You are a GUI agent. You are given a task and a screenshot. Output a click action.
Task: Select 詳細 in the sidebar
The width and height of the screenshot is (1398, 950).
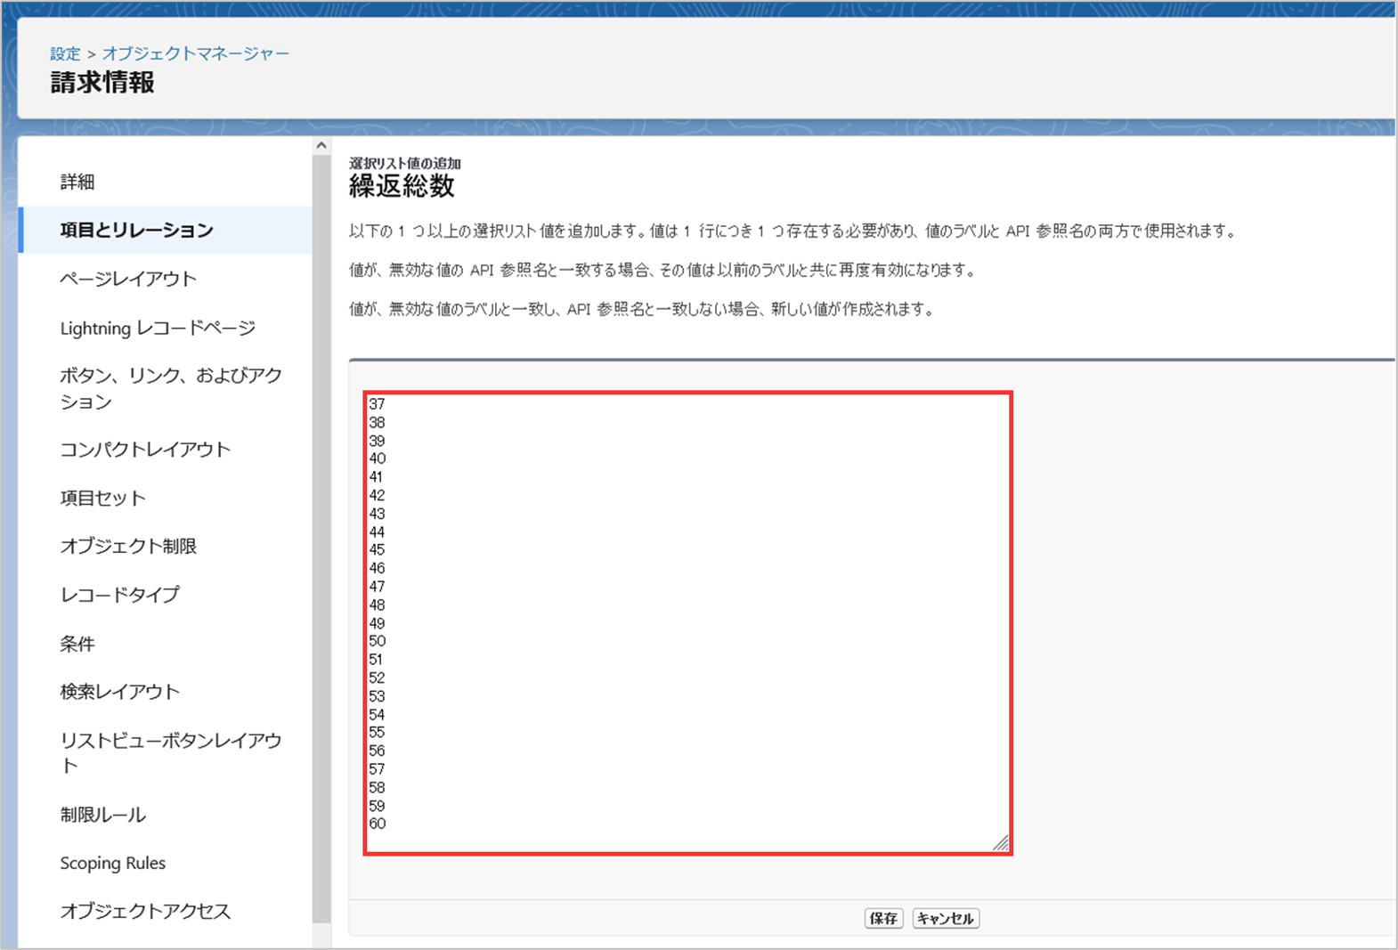click(x=77, y=183)
